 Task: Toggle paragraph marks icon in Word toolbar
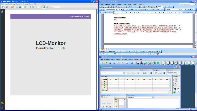pyautogui.click(x=157, y=7)
